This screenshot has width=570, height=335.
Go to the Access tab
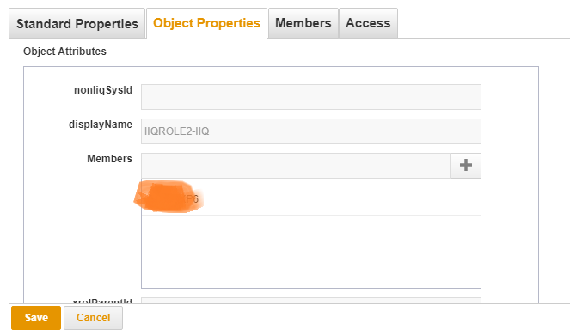(x=368, y=23)
